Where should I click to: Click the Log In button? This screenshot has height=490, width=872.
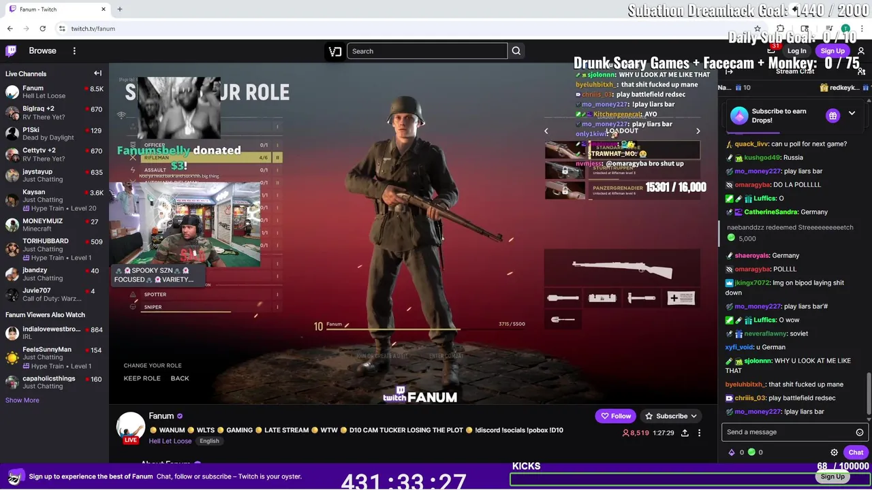coord(796,51)
